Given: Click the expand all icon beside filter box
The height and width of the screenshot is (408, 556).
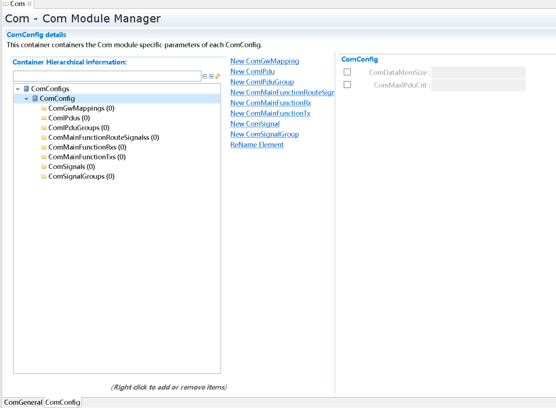Looking at the screenshot, I should pyautogui.click(x=211, y=76).
